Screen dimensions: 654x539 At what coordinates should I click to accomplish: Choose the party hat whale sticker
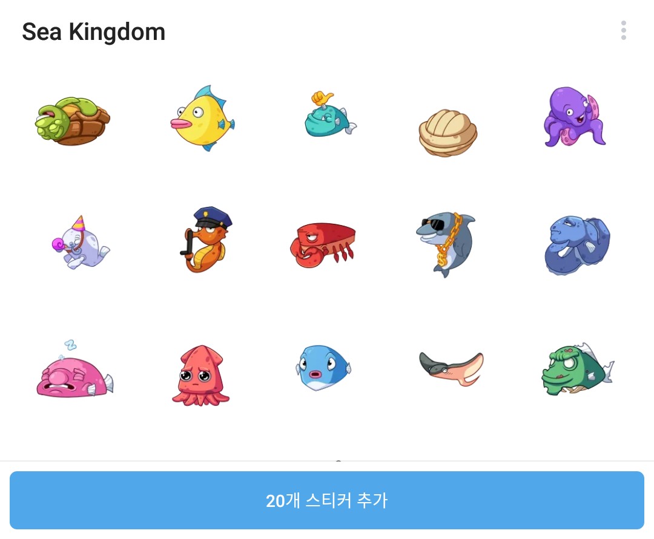point(81,243)
